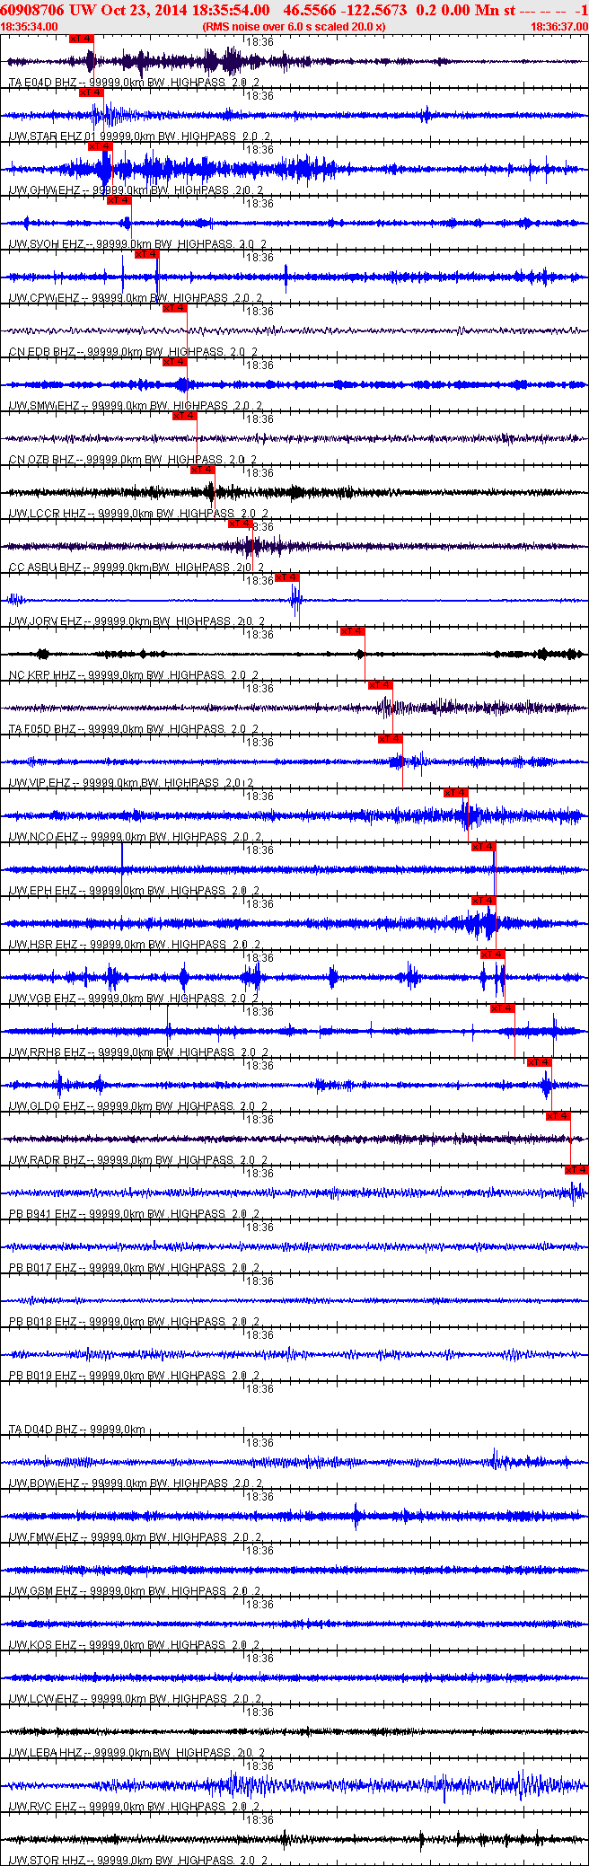Click the red pick flag on UW.JORV trace
This screenshot has height=1866, width=589.
click(286, 577)
